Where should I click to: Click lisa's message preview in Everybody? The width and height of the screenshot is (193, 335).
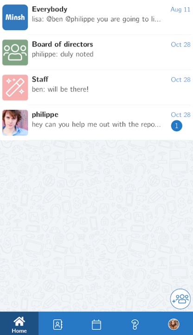point(96,19)
